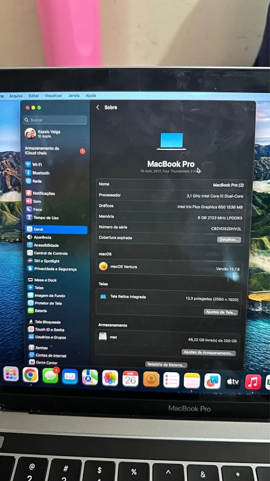
Task: Open Touch ID e Senha settings
Action: pyautogui.click(x=46, y=330)
